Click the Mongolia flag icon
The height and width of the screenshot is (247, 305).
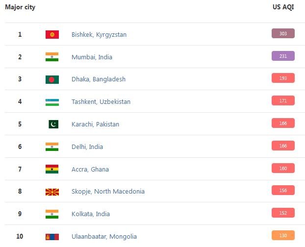[x=52, y=237]
